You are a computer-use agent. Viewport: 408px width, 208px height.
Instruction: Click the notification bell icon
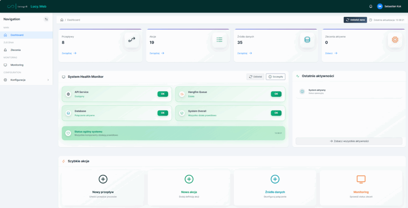pos(371,6)
